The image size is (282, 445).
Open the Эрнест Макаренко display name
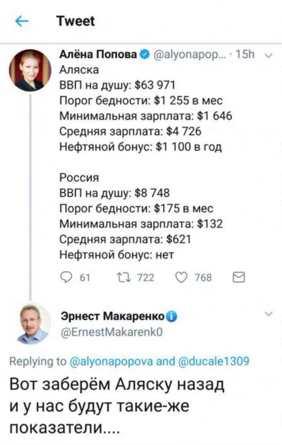tap(112, 317)
